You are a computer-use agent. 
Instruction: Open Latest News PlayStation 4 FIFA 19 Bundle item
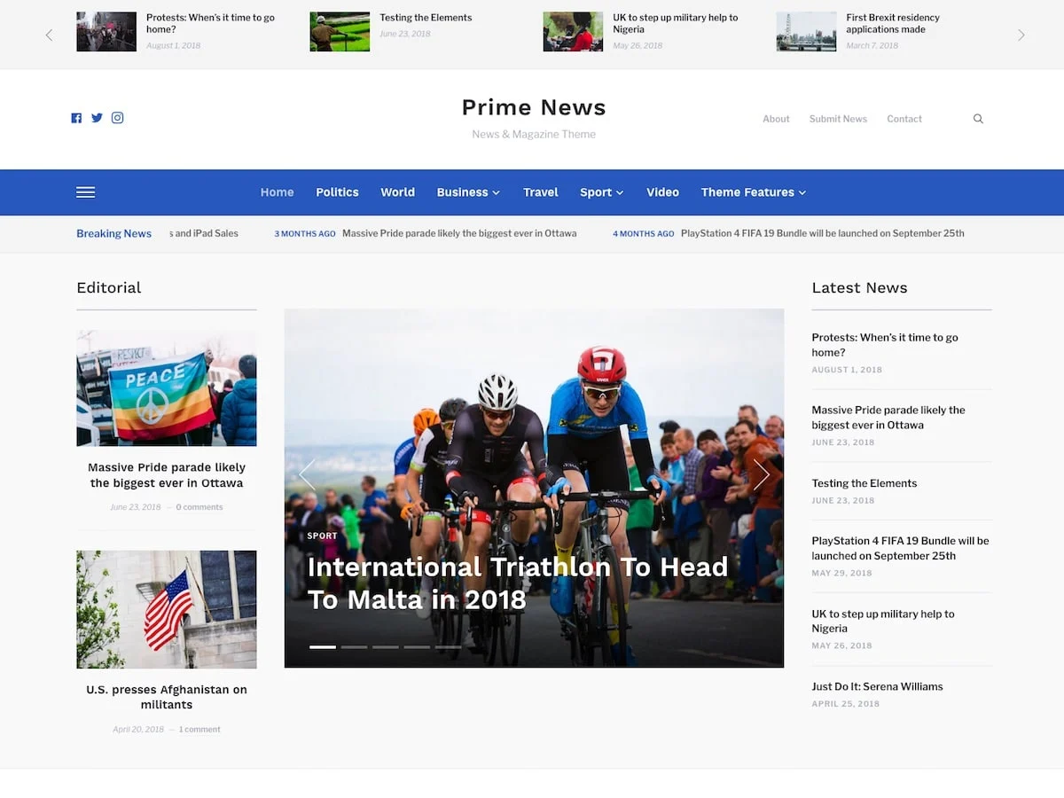click(900, 548)
